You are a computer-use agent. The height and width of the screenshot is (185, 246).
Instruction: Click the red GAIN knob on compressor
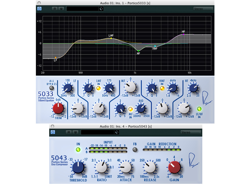(174, 167)
